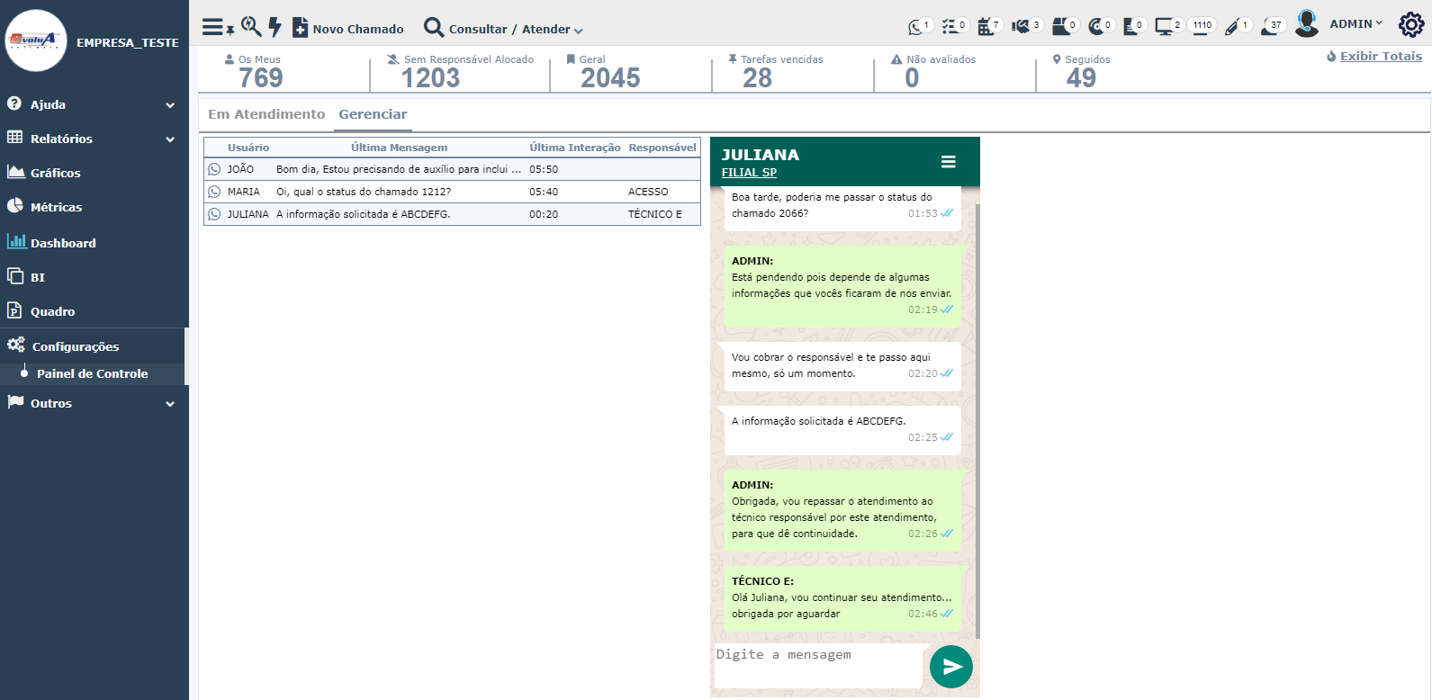The image size is (1432, 700).
Task: Sort by the Última Interação column header
Action: [575, 148]
